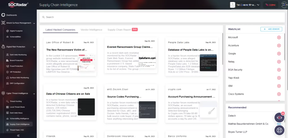Open 'Everest Ransomware Group Claims' article
This screenshot has width=288, height=138.
130,47
